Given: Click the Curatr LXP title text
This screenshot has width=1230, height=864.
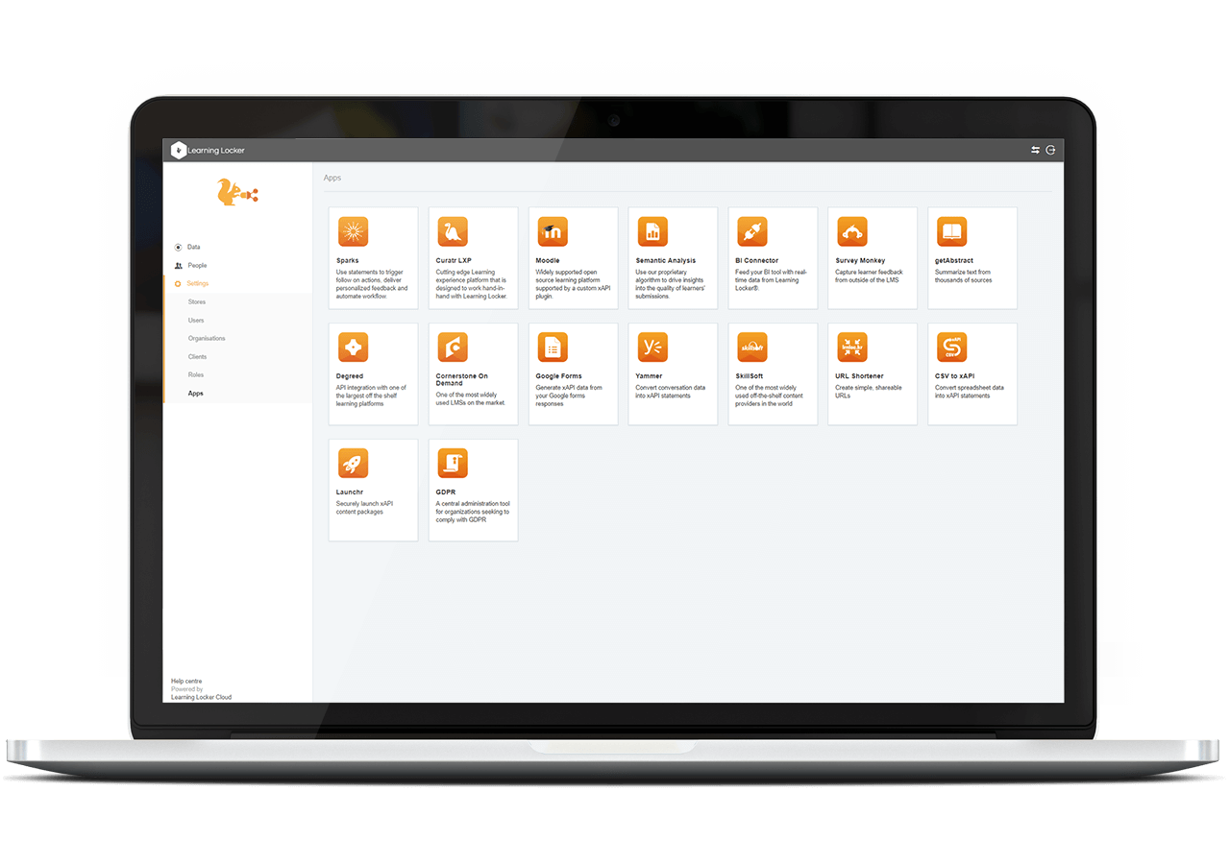Looking at the screenshot, I should tap(454, 260).
